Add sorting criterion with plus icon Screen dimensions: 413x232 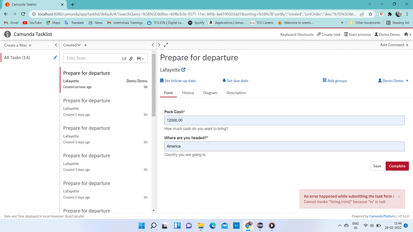(x=86, y=45)
